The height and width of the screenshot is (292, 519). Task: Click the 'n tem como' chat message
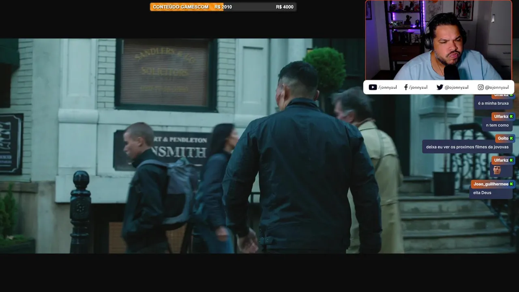497,125
